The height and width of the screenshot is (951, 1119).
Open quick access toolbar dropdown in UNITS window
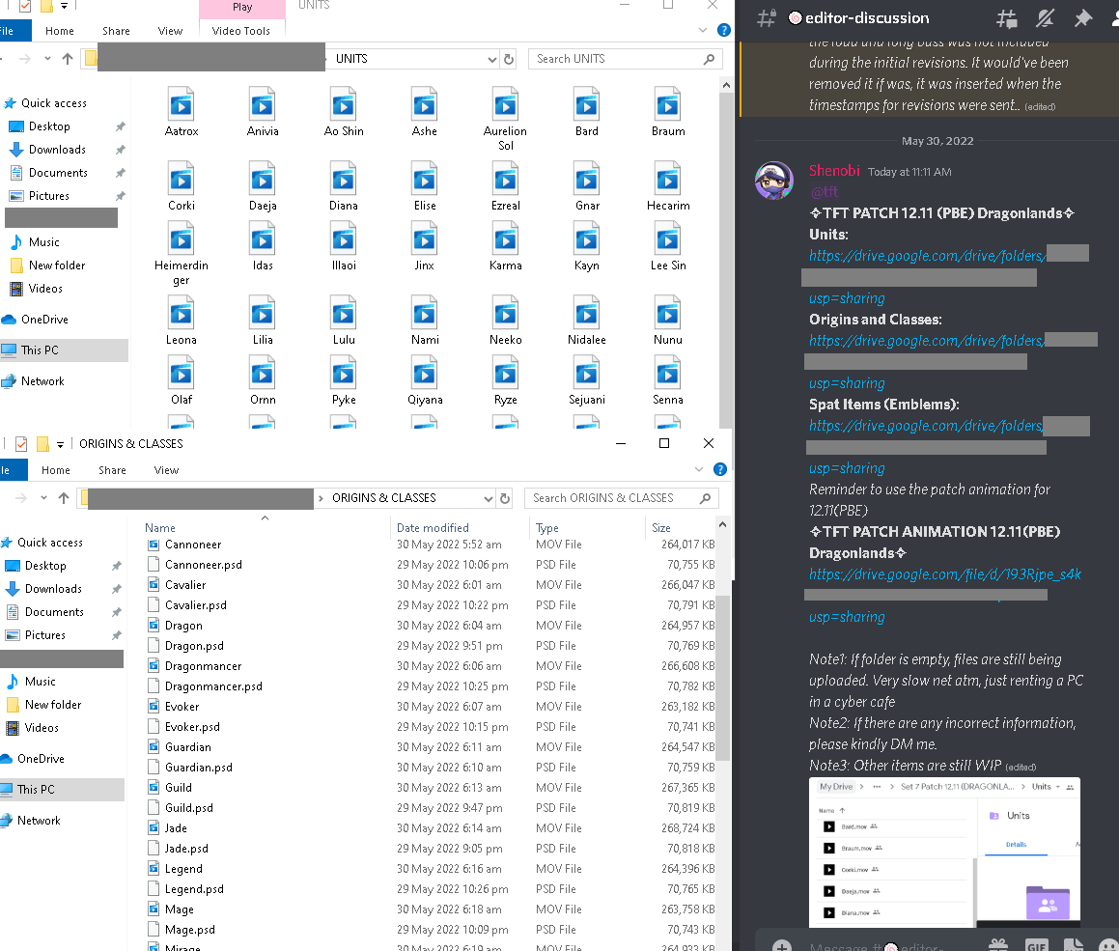pyautogui.click(x=64, y=6)
